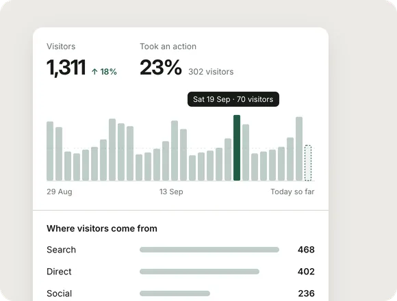Click the 'Today so far' axis label
This screenshot has height=301, width=397.
pos(292,192)
